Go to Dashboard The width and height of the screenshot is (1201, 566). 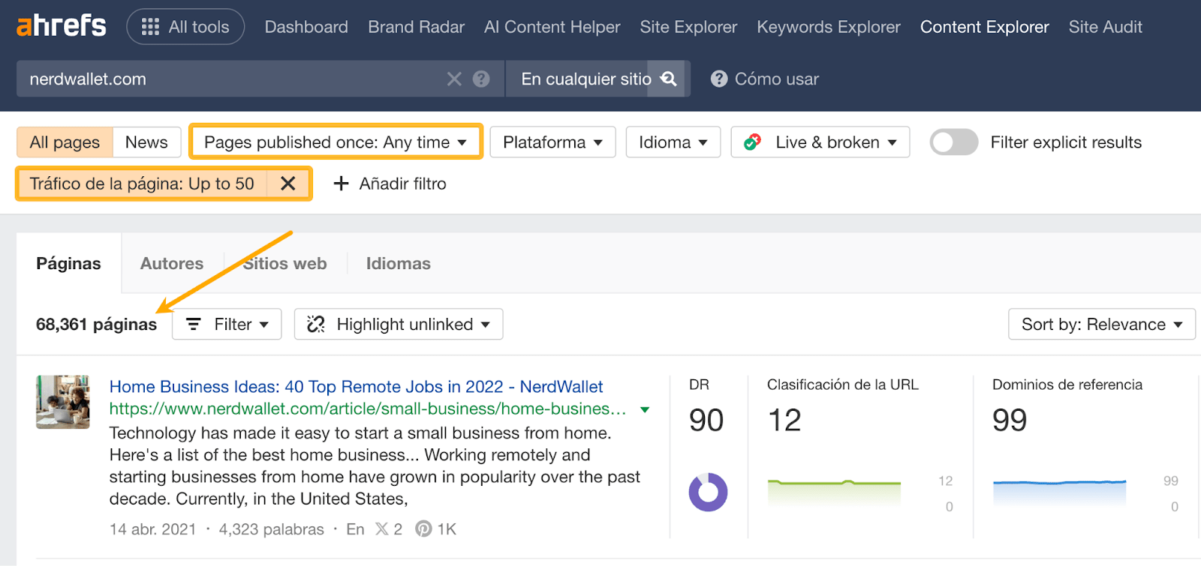(306, 27)
